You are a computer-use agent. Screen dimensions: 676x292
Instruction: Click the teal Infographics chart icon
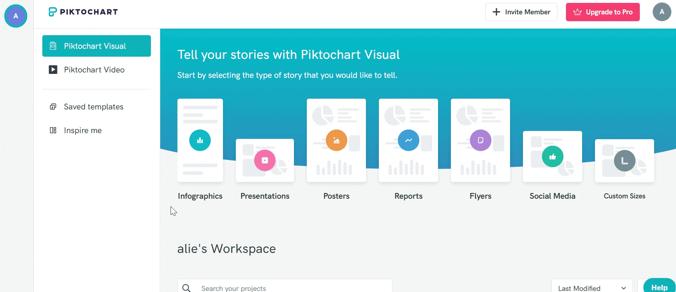(x=200, y=140)
